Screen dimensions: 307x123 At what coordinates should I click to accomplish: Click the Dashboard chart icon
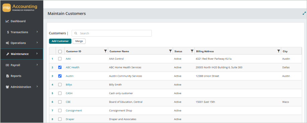(7, 21)
